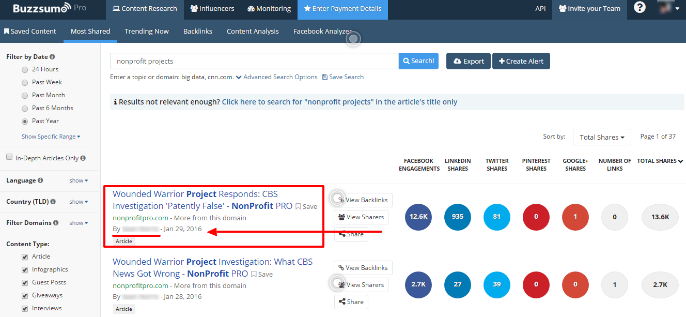Switch to the Trending Now tab
Viewport: 686px width, 317px height.
coord(147,31)
